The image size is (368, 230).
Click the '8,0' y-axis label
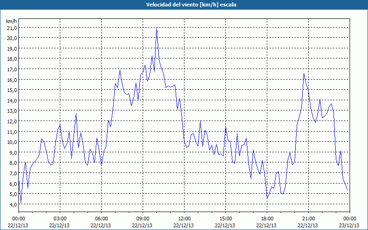point(13,163)
